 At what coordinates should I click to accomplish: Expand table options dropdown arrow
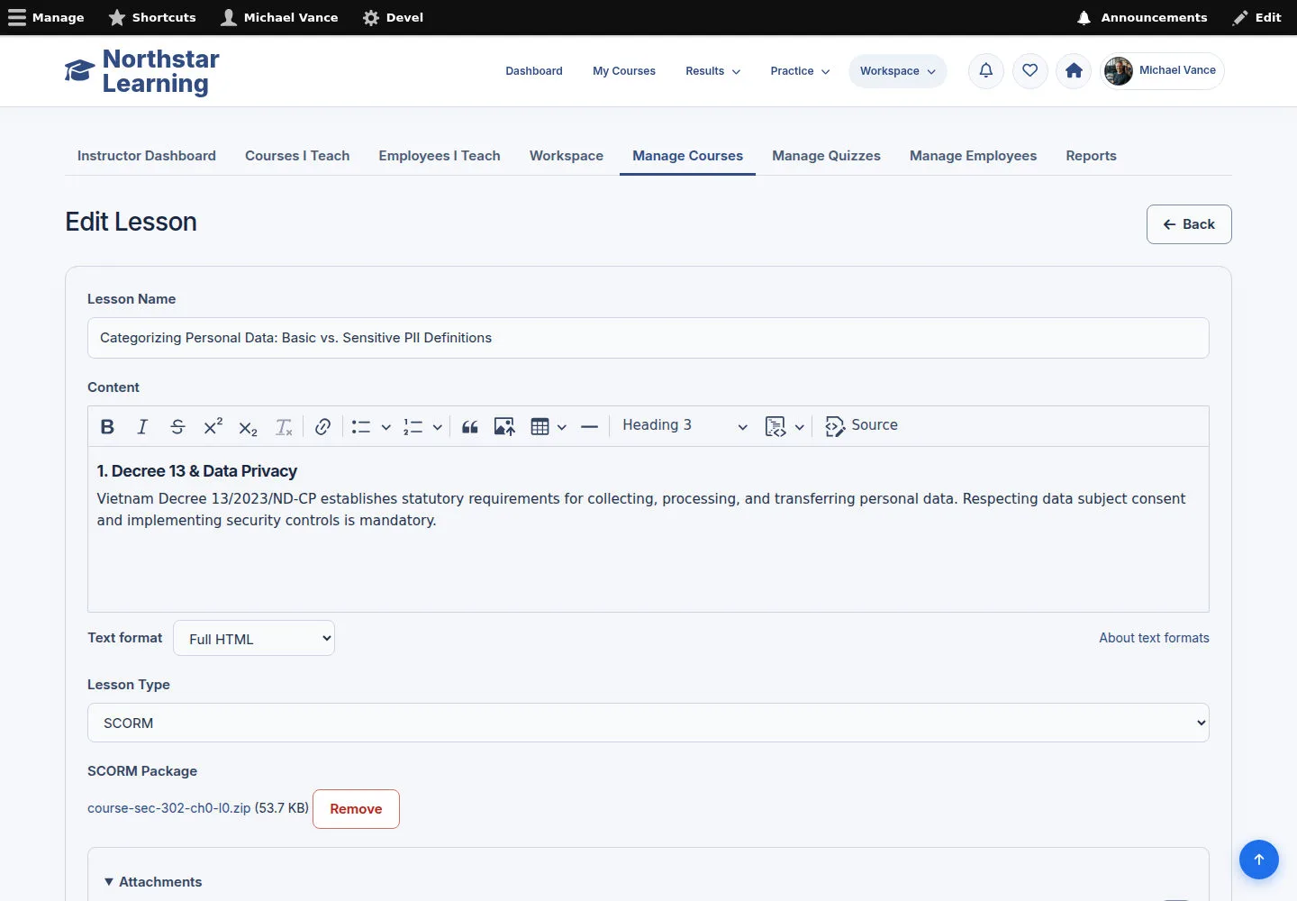pos(561,426)
